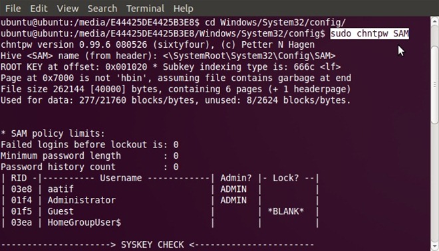439x251 pixels.
Task: Open the Terminal menu
Action: 145,9
